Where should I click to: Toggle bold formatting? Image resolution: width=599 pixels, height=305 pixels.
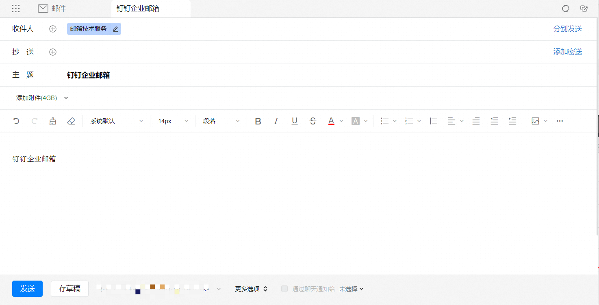pos(258,121)
